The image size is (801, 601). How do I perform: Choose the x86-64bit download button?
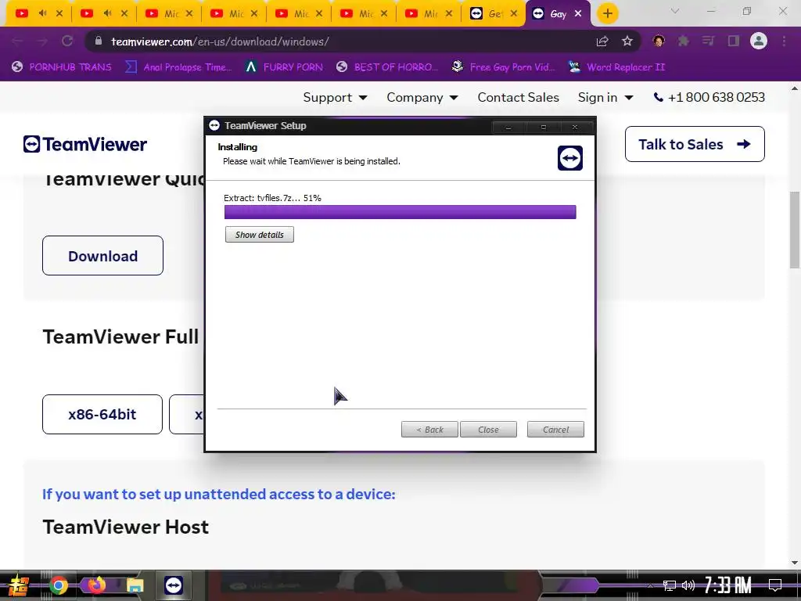(x=102, y=415)
